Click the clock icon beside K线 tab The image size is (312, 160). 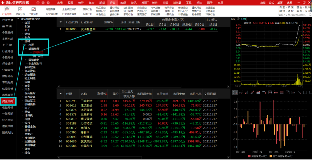tap(238, 19)
